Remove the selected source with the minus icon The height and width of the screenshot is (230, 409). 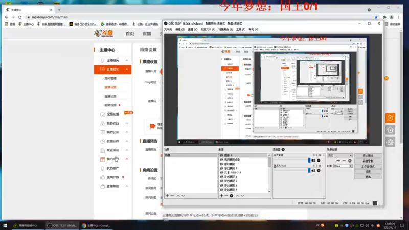coord(226,196)
